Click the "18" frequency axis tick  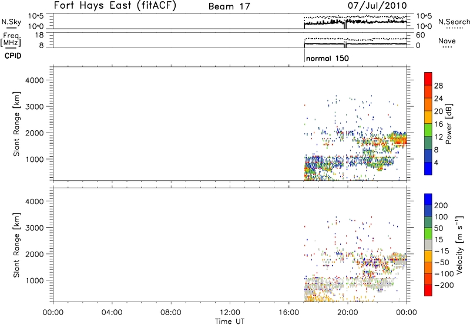(39, 35)
